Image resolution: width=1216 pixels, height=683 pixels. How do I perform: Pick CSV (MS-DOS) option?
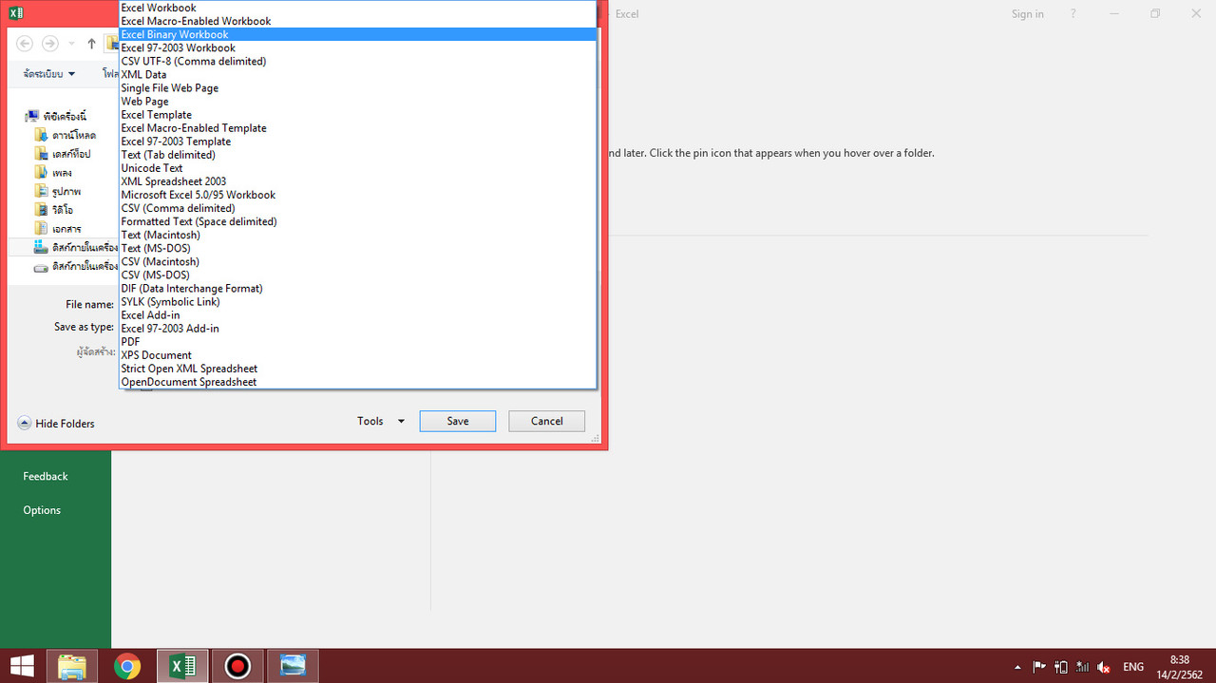(x=358, y=275)
